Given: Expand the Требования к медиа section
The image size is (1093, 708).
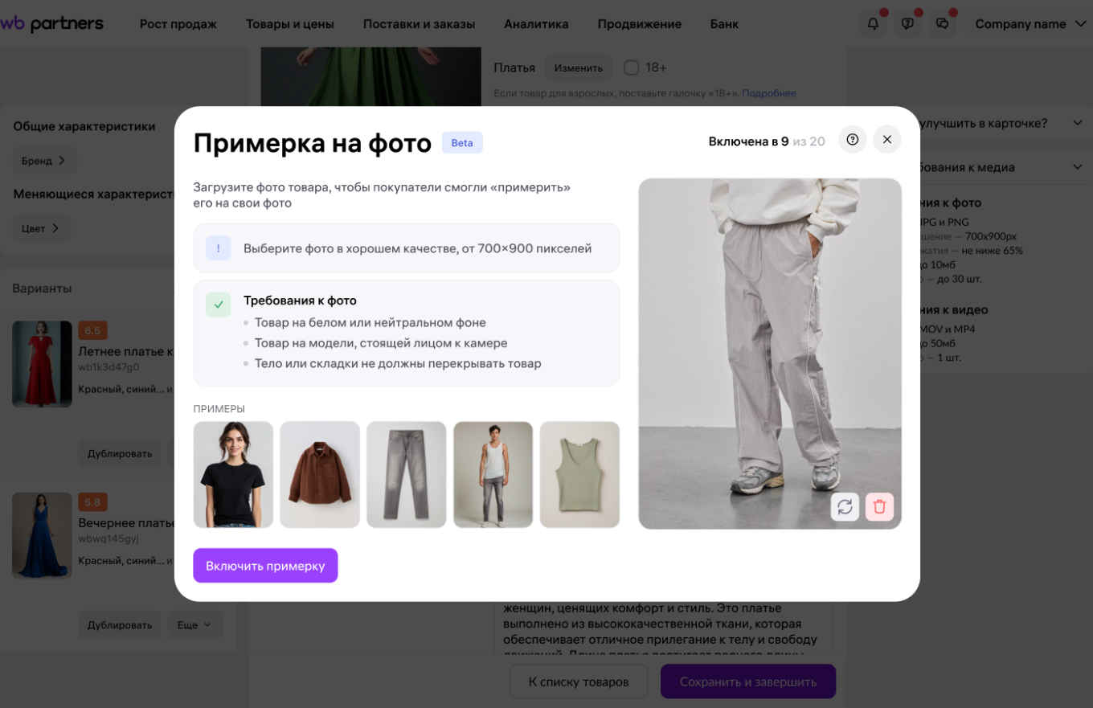Looking at the screenshot, I should click(x=1078, y=167).
